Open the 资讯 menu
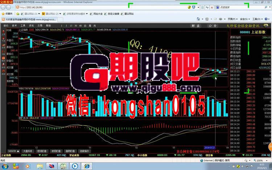The width and height of the screenshot is (272, 170). (x=32, y=26)
